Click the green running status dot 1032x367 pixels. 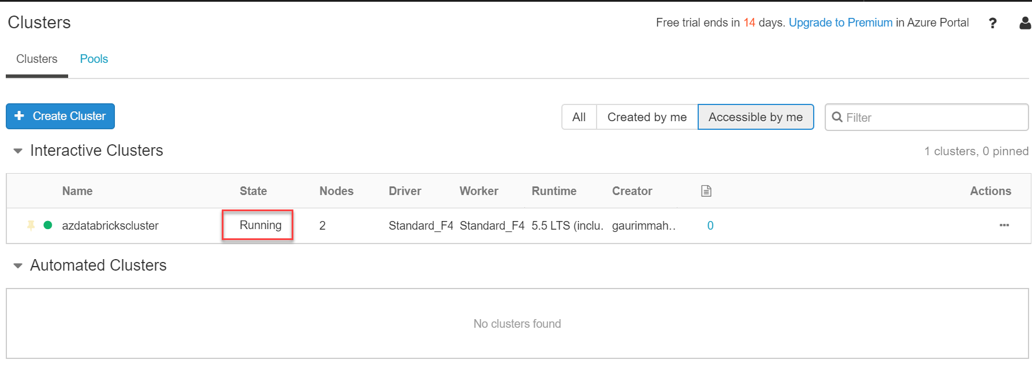[x=48, y=225]
